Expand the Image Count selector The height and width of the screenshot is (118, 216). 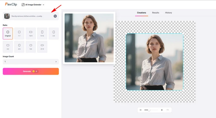[31, 61]
